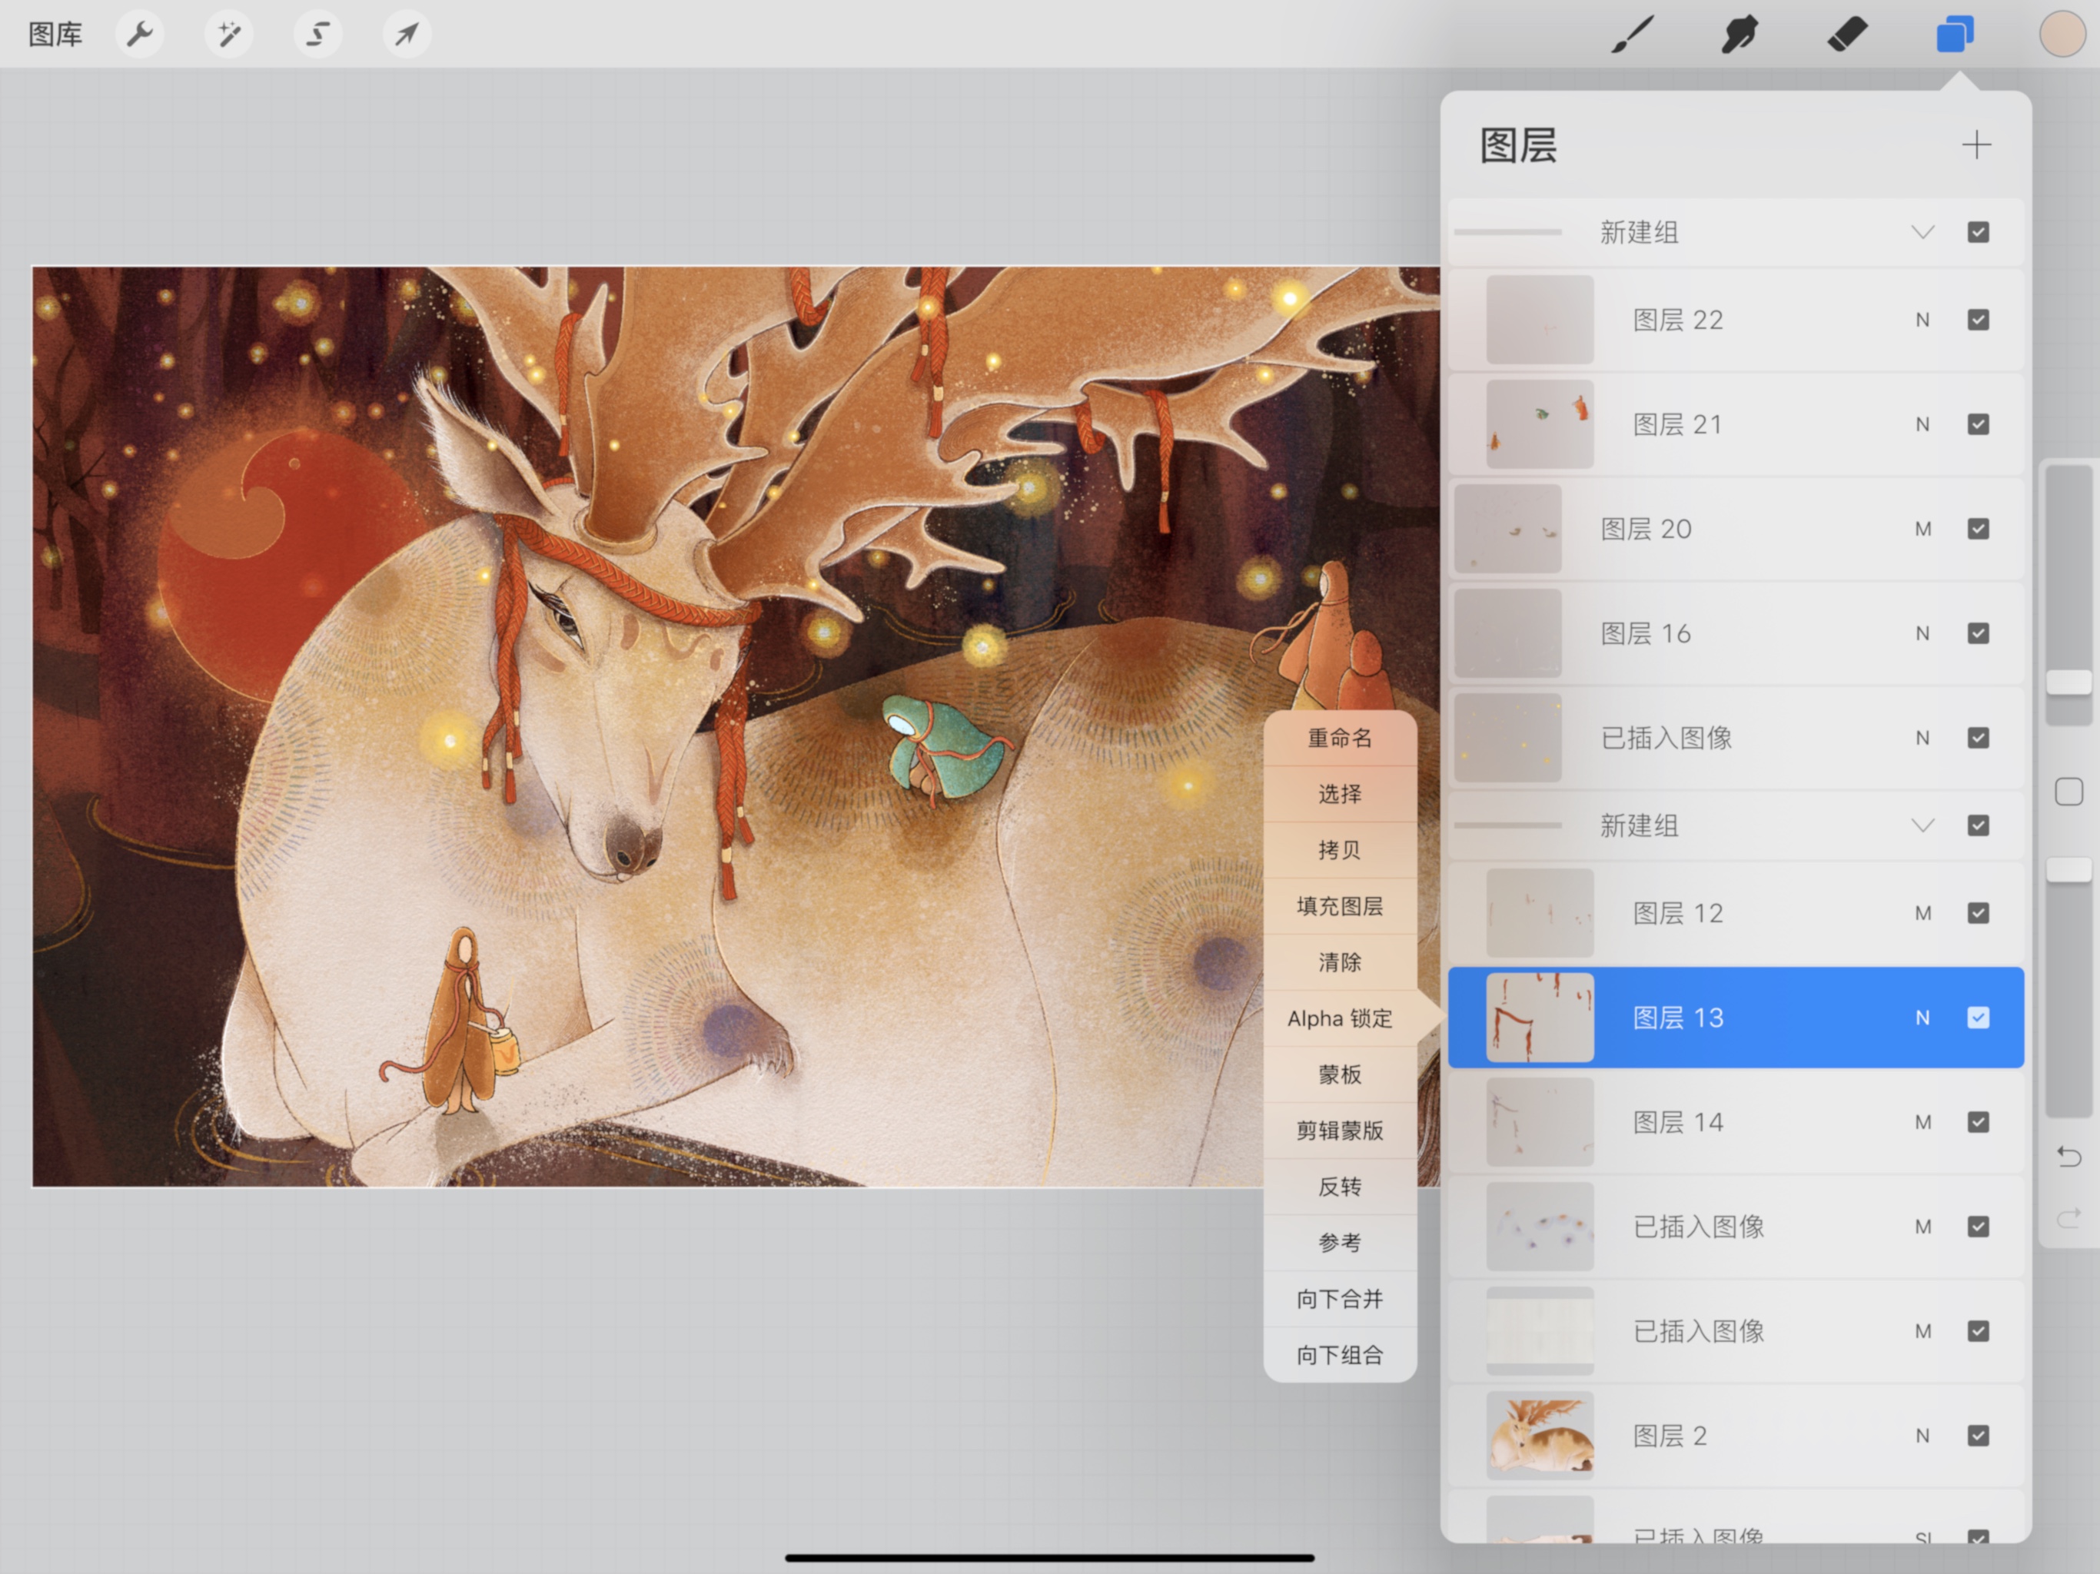Collapse the top 新建组 group chevron

coord(1922,233)
